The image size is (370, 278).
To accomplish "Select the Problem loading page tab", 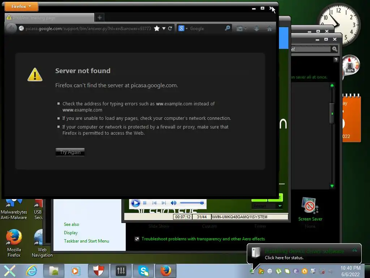I will [49, 18].
